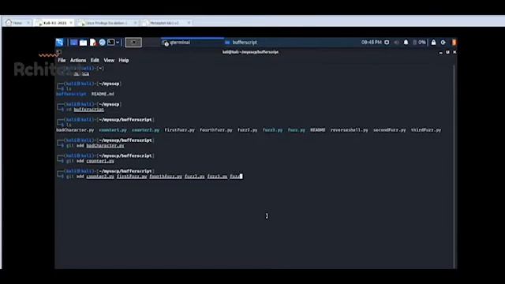Click the 'git add counter1.py' command line

[x=90, y=161]
